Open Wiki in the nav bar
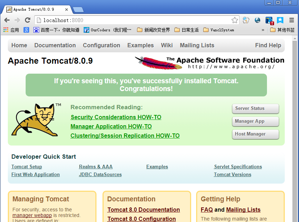This screenshot has width=299, height=222. click(167, 45)
